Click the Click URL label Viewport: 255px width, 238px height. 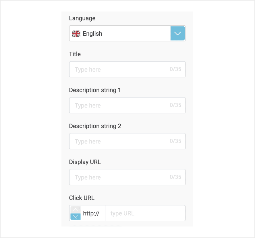82,198
